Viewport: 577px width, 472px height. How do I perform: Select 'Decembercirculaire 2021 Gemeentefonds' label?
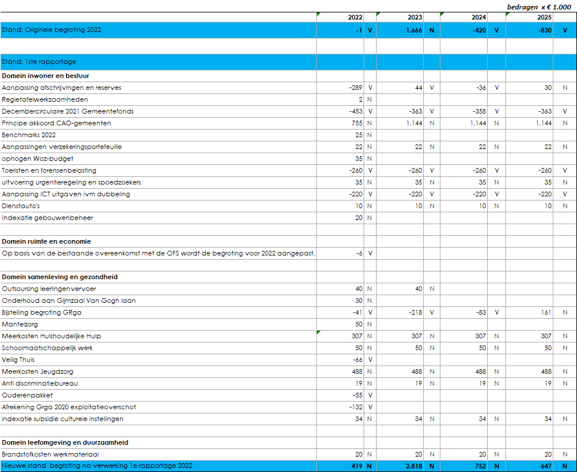[x=68, y=111]
